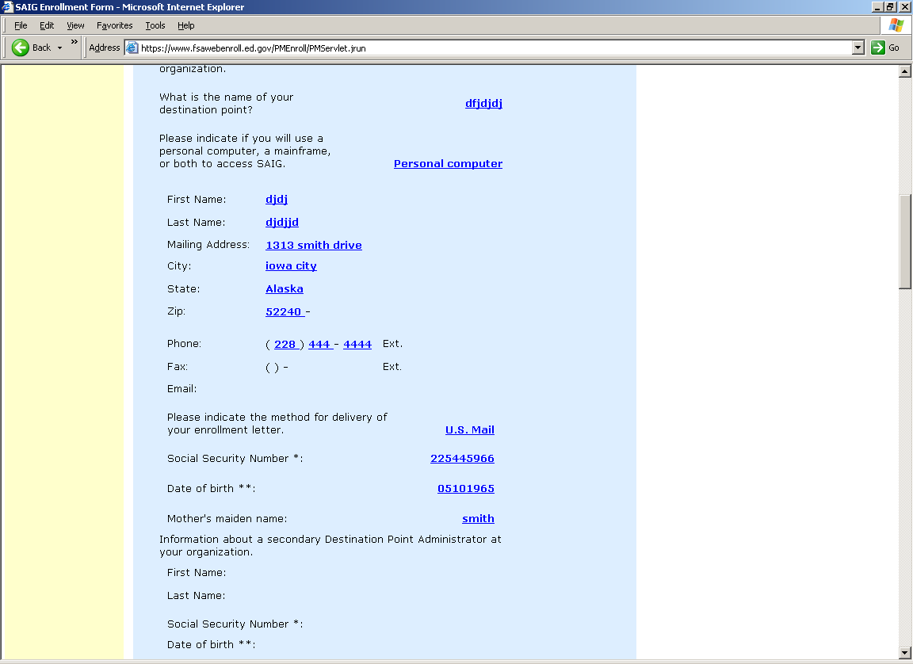Click the Fax label text

point(178,367)
